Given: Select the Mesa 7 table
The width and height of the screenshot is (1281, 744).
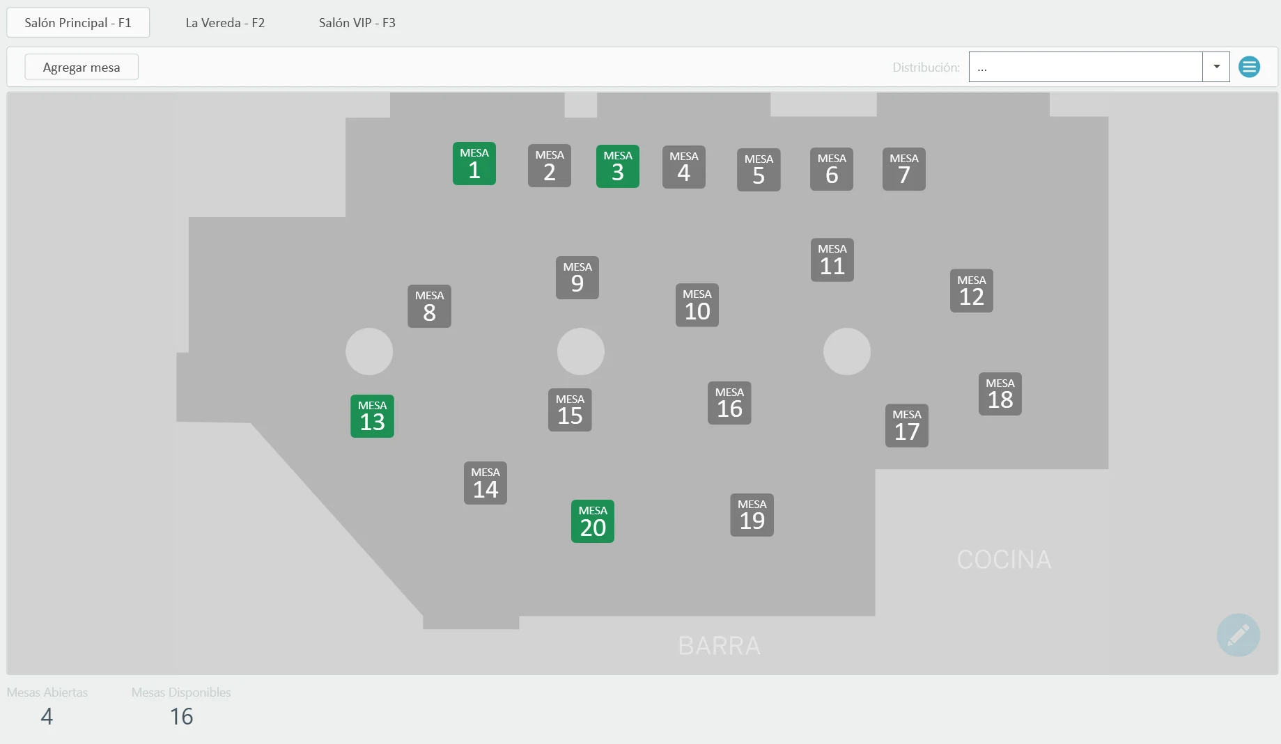Looking at the screenshot, I should [x=904, y=169].
